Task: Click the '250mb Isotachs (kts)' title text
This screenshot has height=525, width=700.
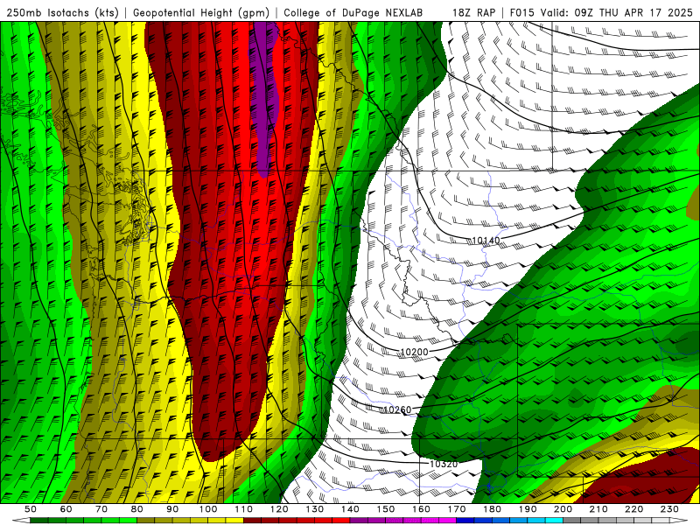Action: coord(62,12)
